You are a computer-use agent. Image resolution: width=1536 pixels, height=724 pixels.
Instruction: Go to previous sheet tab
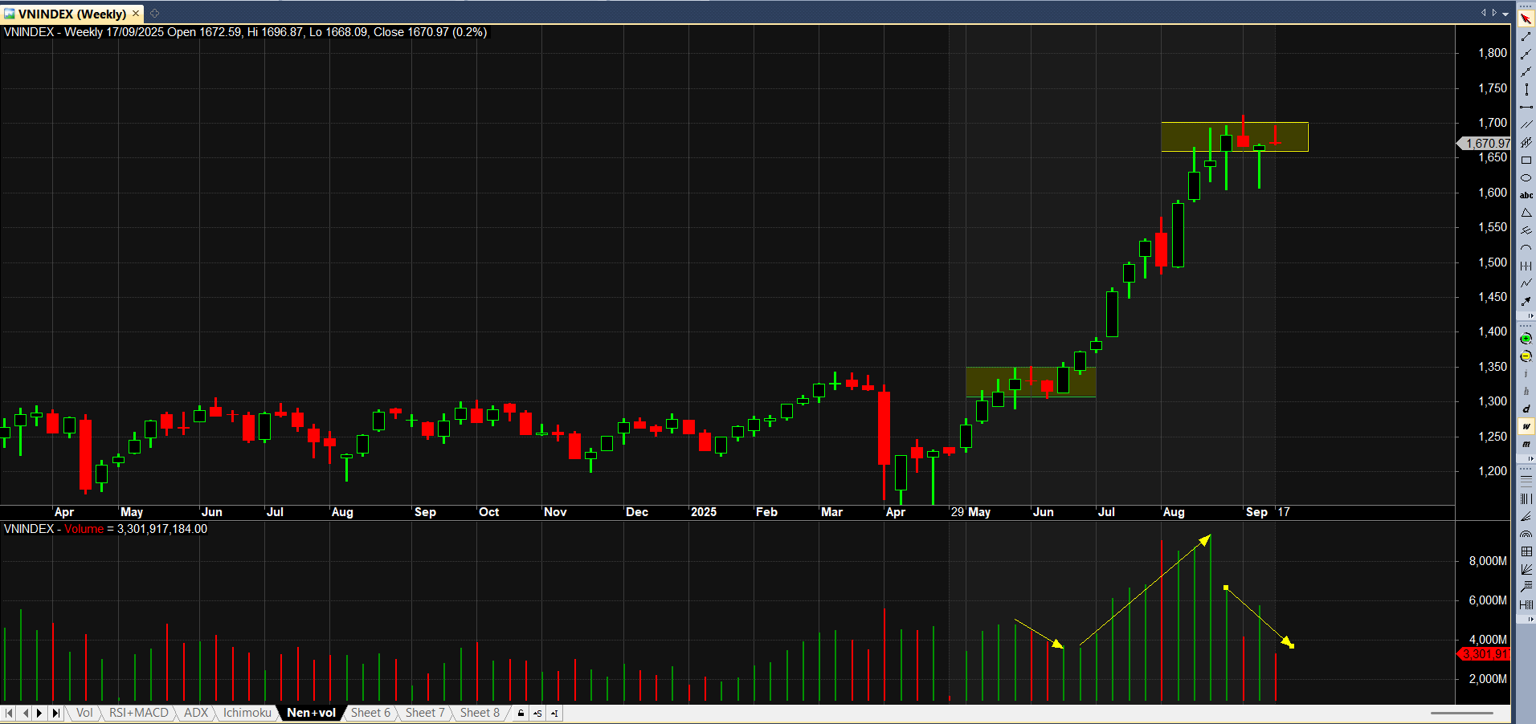25,713
